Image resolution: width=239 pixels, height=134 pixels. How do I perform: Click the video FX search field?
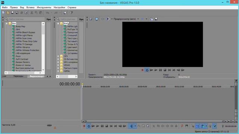[x=25, y=19]
